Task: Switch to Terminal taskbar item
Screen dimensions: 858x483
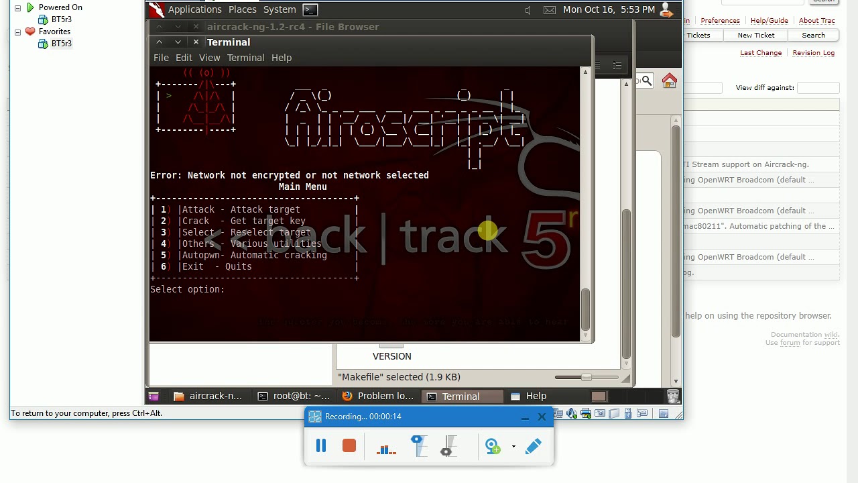Action: pos(461,396)
